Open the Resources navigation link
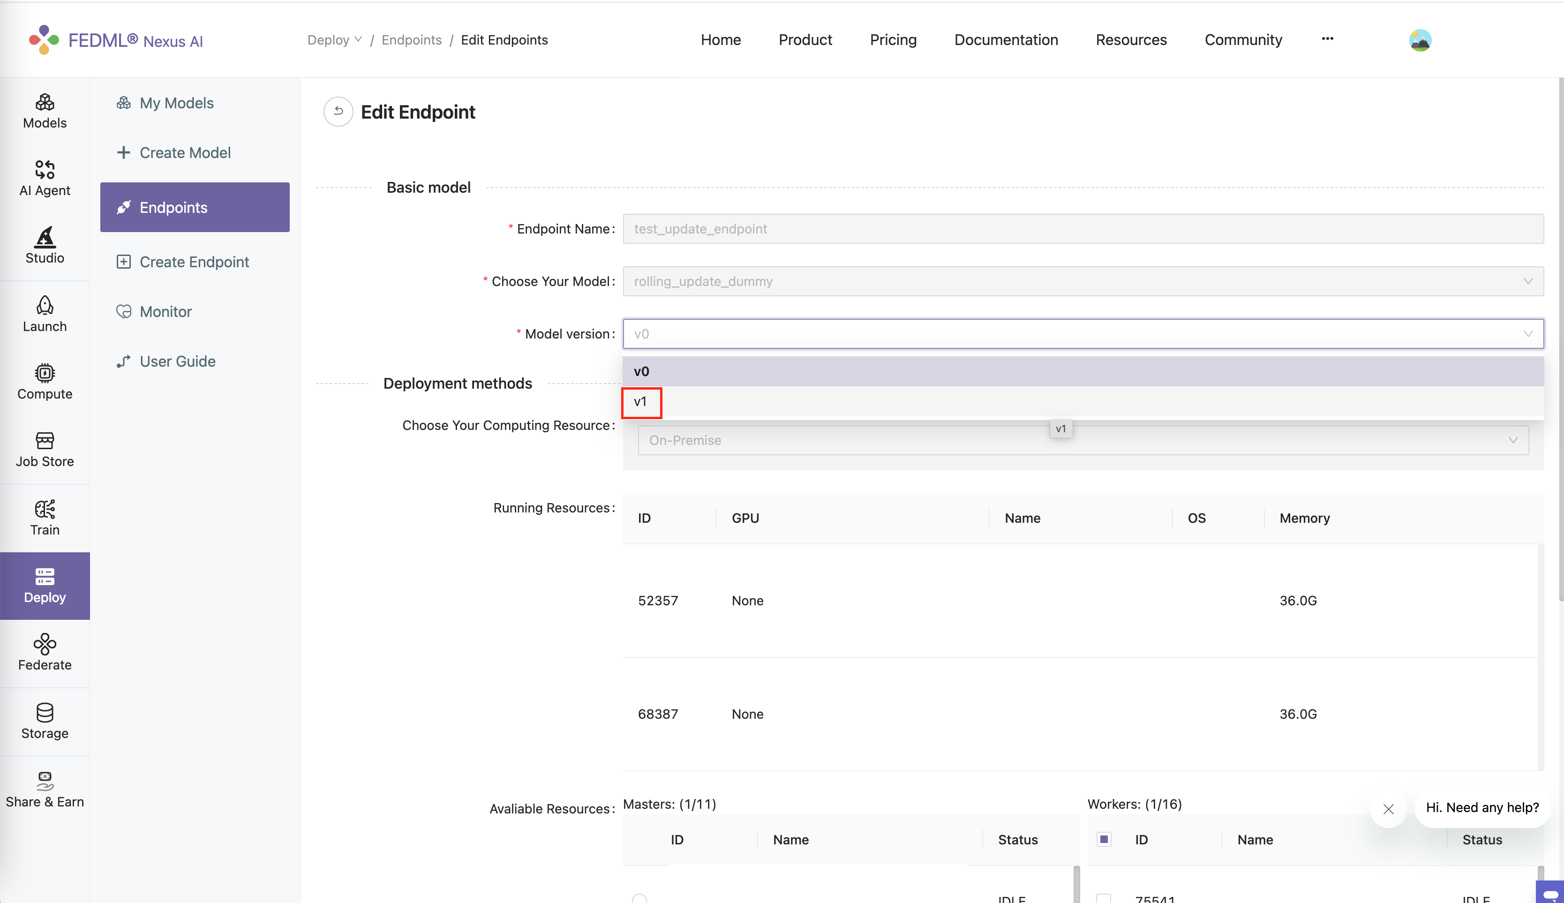Image resolution: width=1564 pixels, height=903 pixels. (x=1130, y=40)
